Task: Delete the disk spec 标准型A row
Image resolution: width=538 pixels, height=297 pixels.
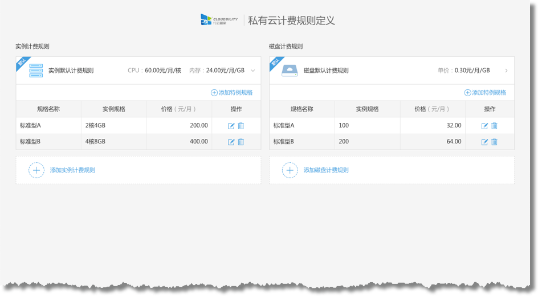Action: (x=494, y=126)
